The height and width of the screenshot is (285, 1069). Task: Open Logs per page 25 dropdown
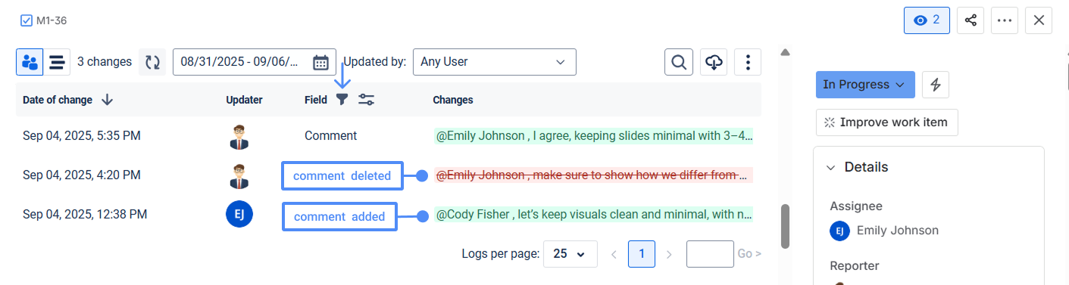click(x=570, y=254)
